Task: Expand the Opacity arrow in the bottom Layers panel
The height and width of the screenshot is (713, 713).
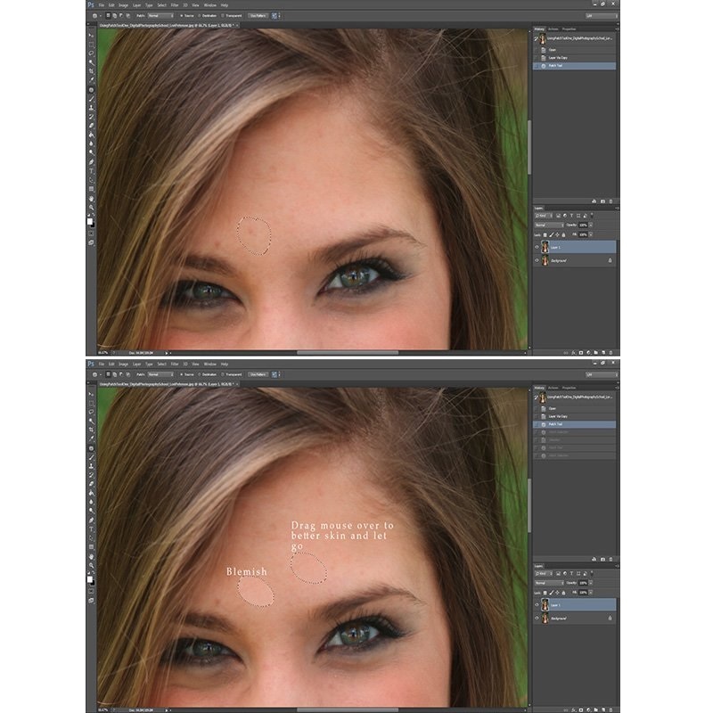Action: click(591, 583)
